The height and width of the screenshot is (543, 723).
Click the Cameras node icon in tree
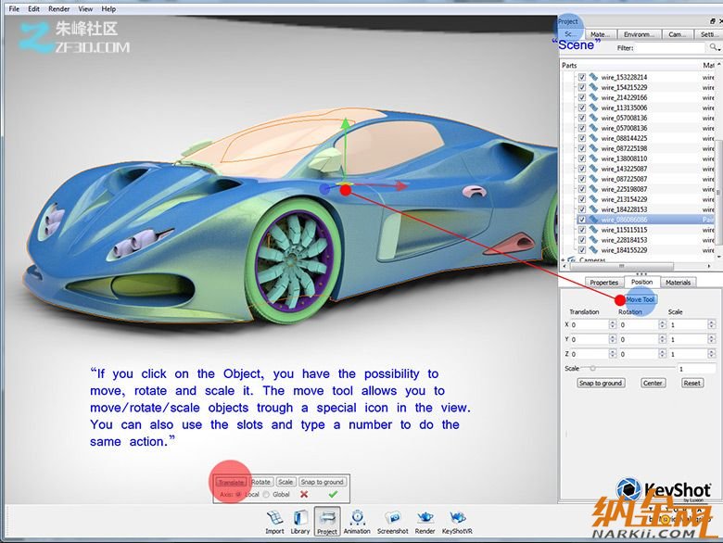[572, 260]
